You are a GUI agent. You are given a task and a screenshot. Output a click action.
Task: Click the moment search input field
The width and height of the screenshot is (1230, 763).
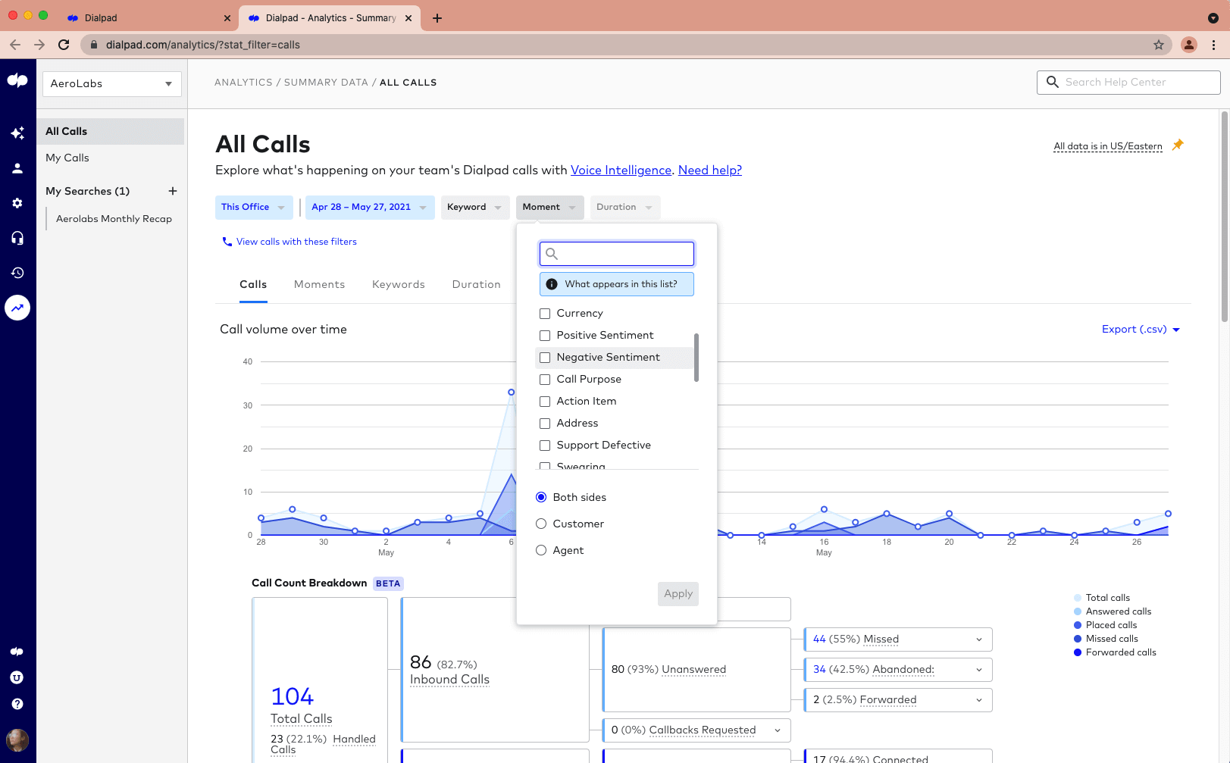click(617, 254)
